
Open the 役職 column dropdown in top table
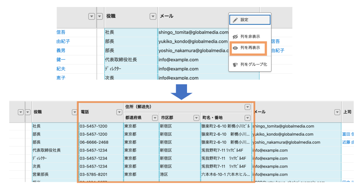click(x=153, y=16)
